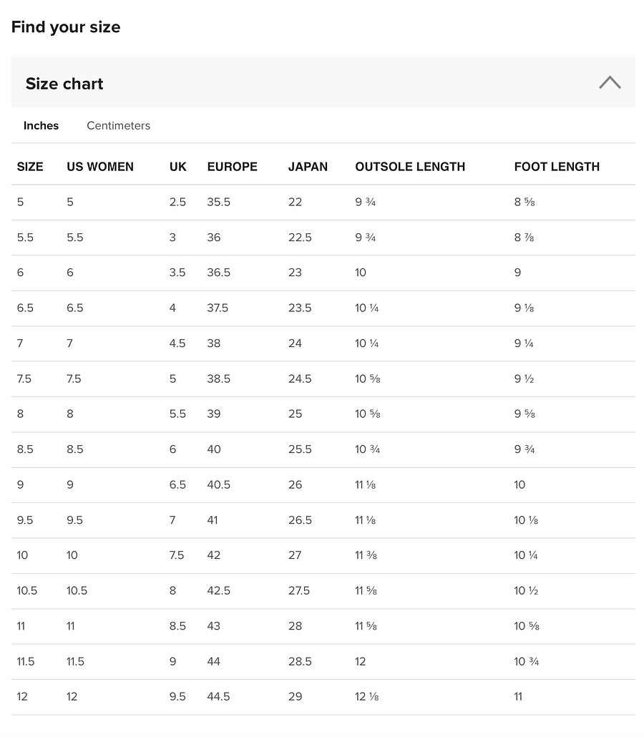Click the FOOT LENGTH column header

click(x=557, y=167)
